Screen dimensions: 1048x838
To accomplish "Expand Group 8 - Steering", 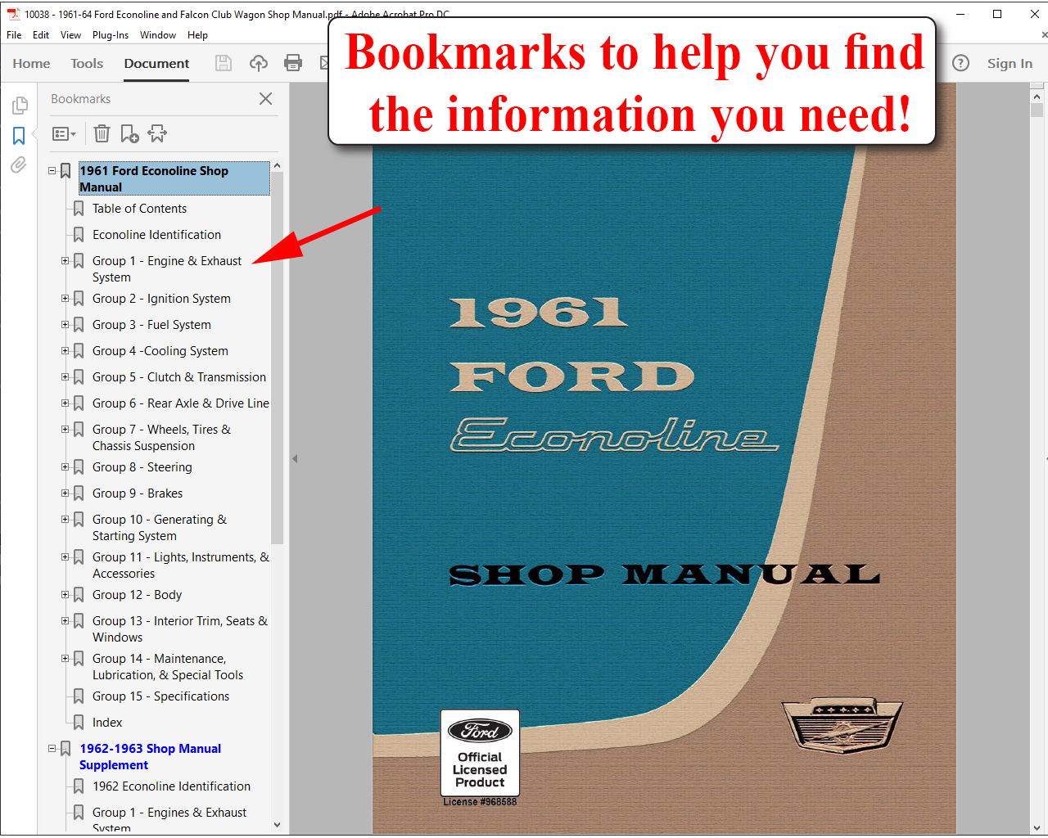I will 65,467.
